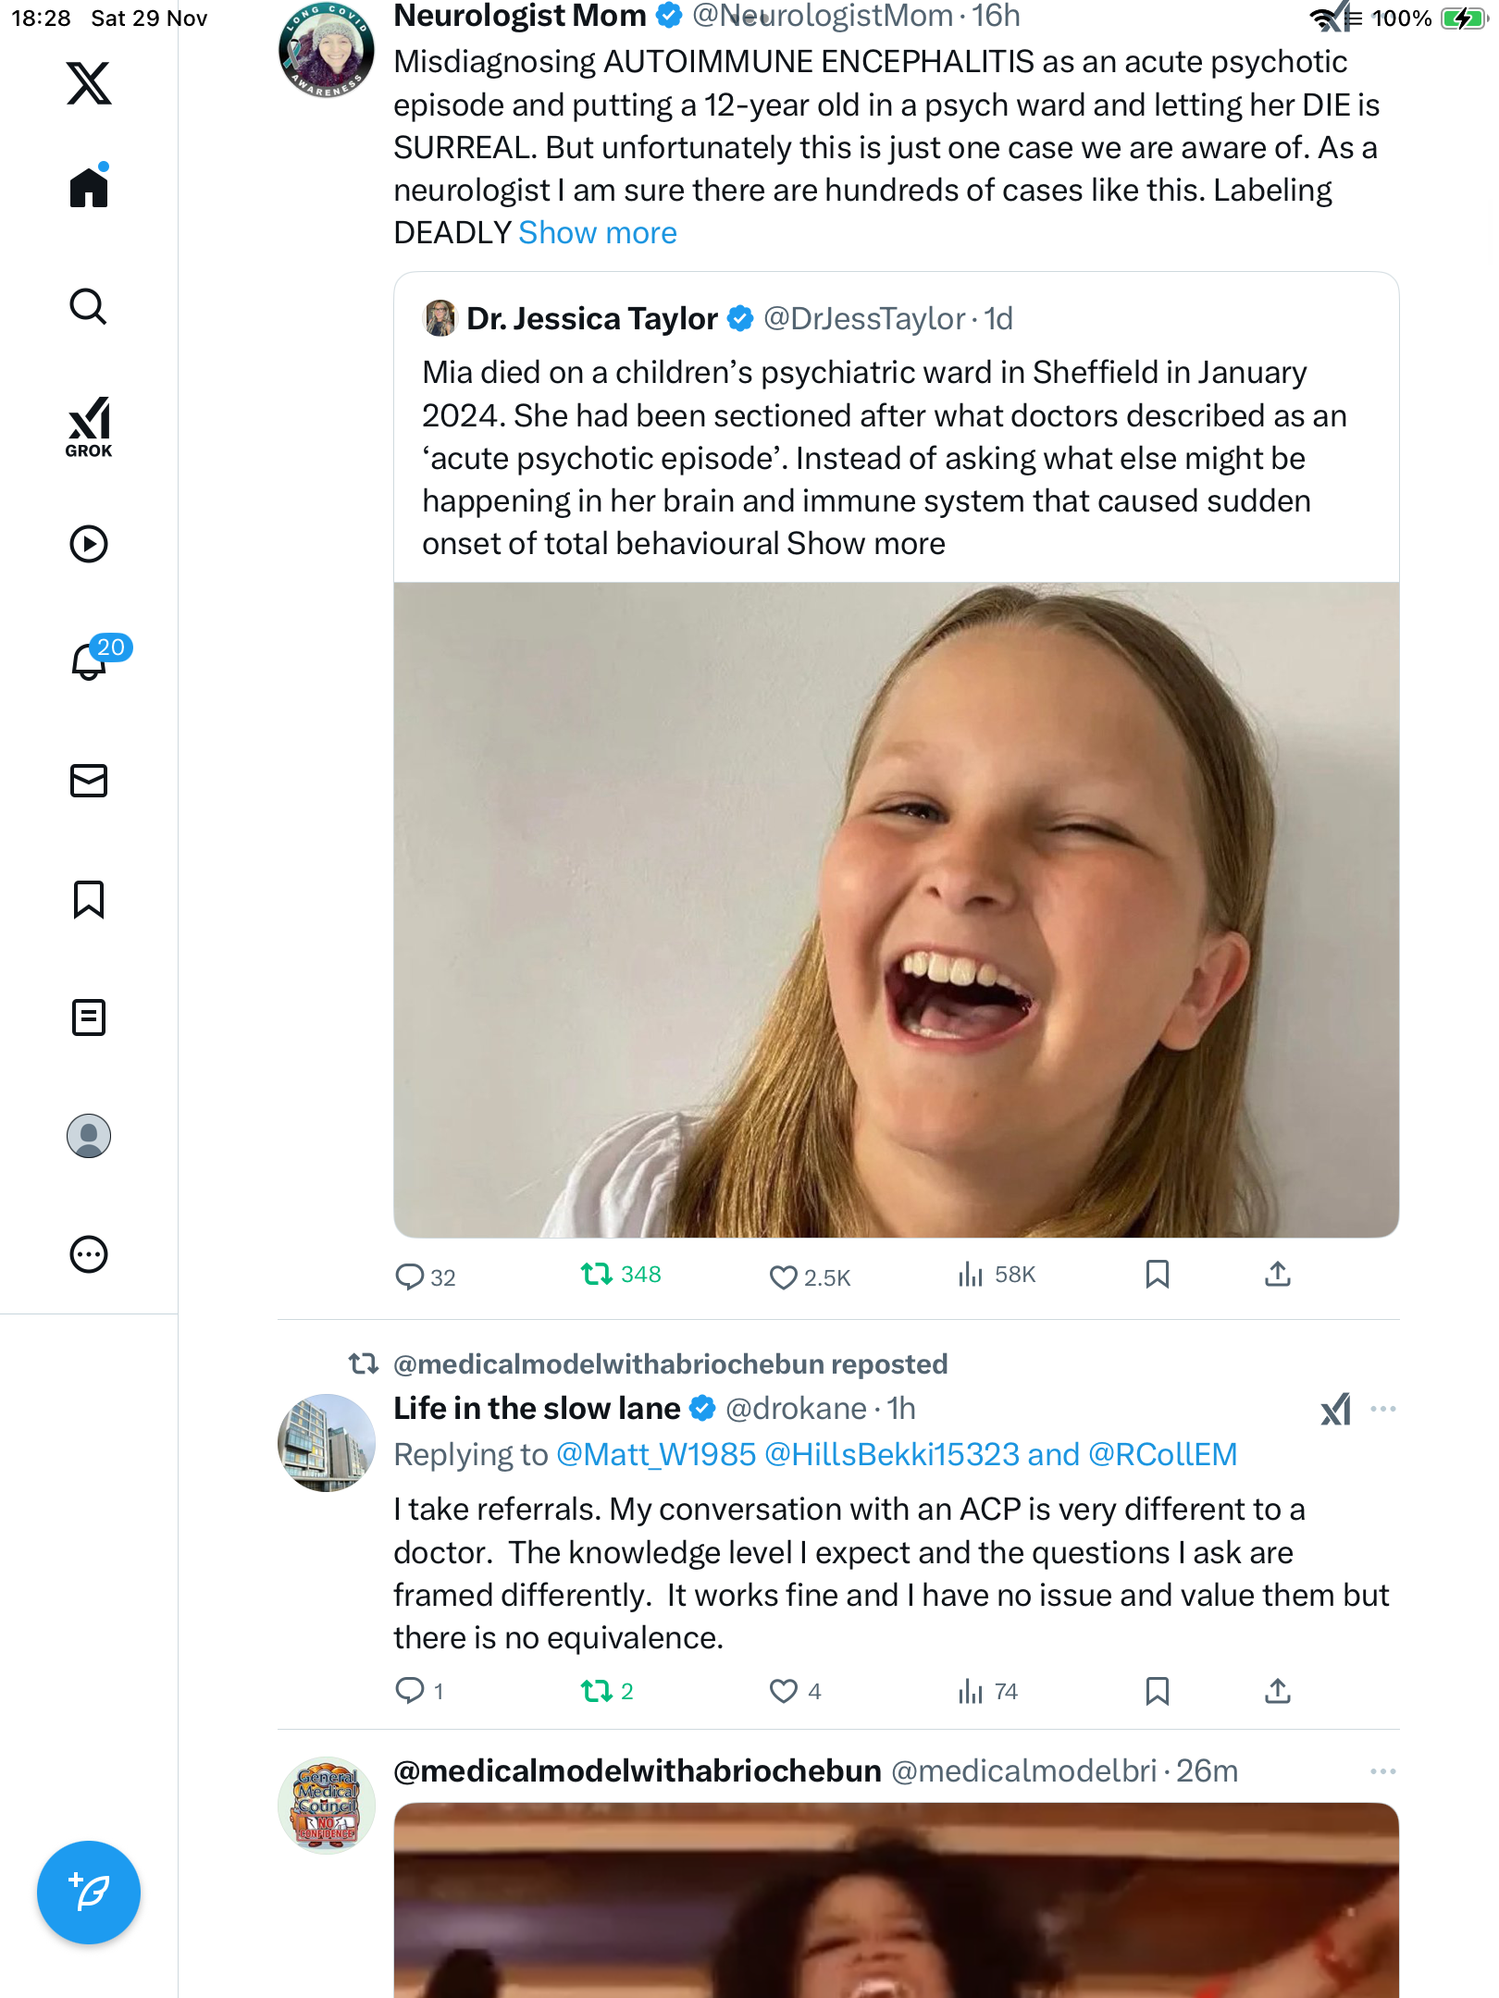Viewport: 1499px width, 1998px height.
Task: Open more options on medicalmodelwithabriochebun's post
Action: point(1382,1771)
